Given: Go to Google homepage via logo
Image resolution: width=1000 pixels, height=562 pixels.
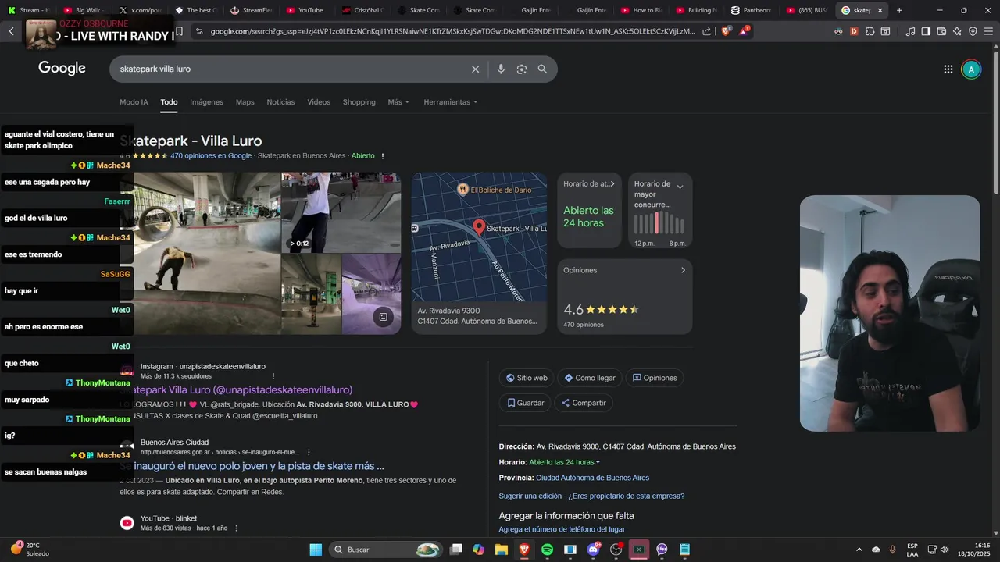Looking at the screenshot, I should 62,69.
